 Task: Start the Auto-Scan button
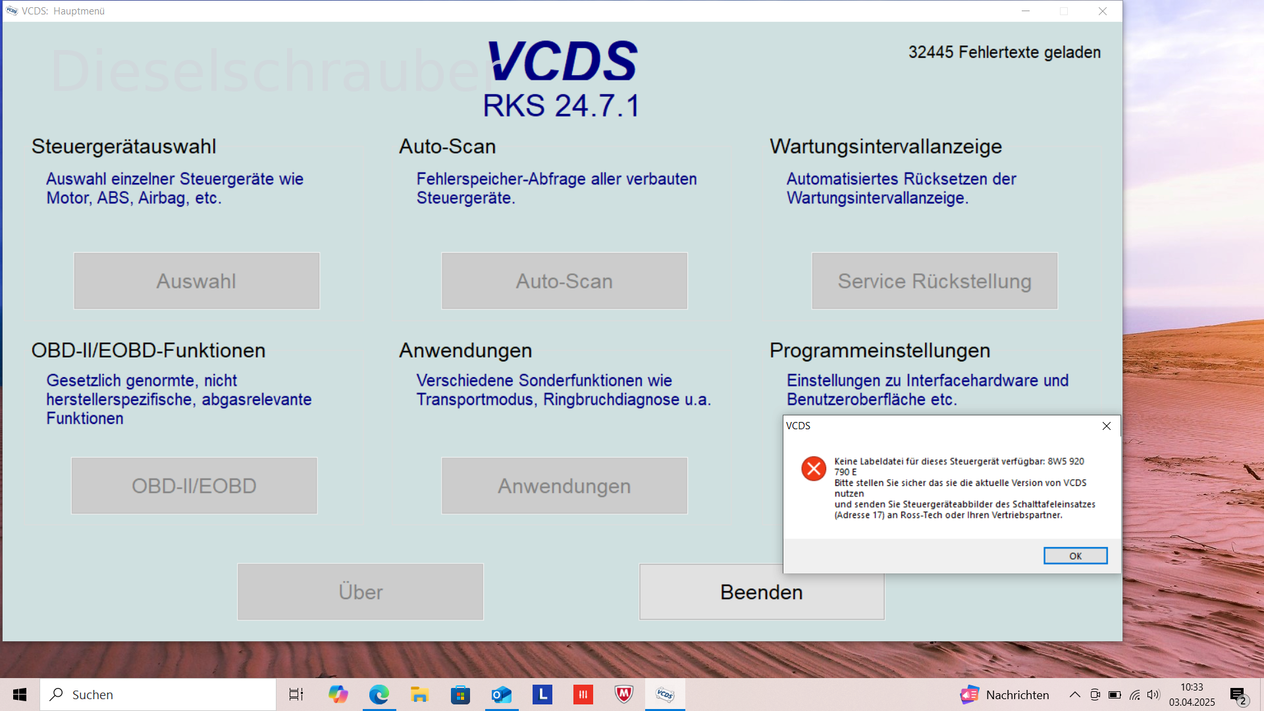(x=564, y=281)
